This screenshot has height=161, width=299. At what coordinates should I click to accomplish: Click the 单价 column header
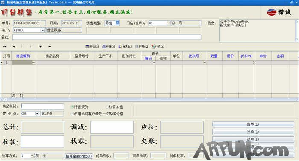pos(263,56)
